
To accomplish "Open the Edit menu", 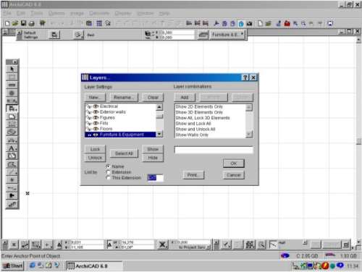I will pyautogui.click(x=21, y=13).
